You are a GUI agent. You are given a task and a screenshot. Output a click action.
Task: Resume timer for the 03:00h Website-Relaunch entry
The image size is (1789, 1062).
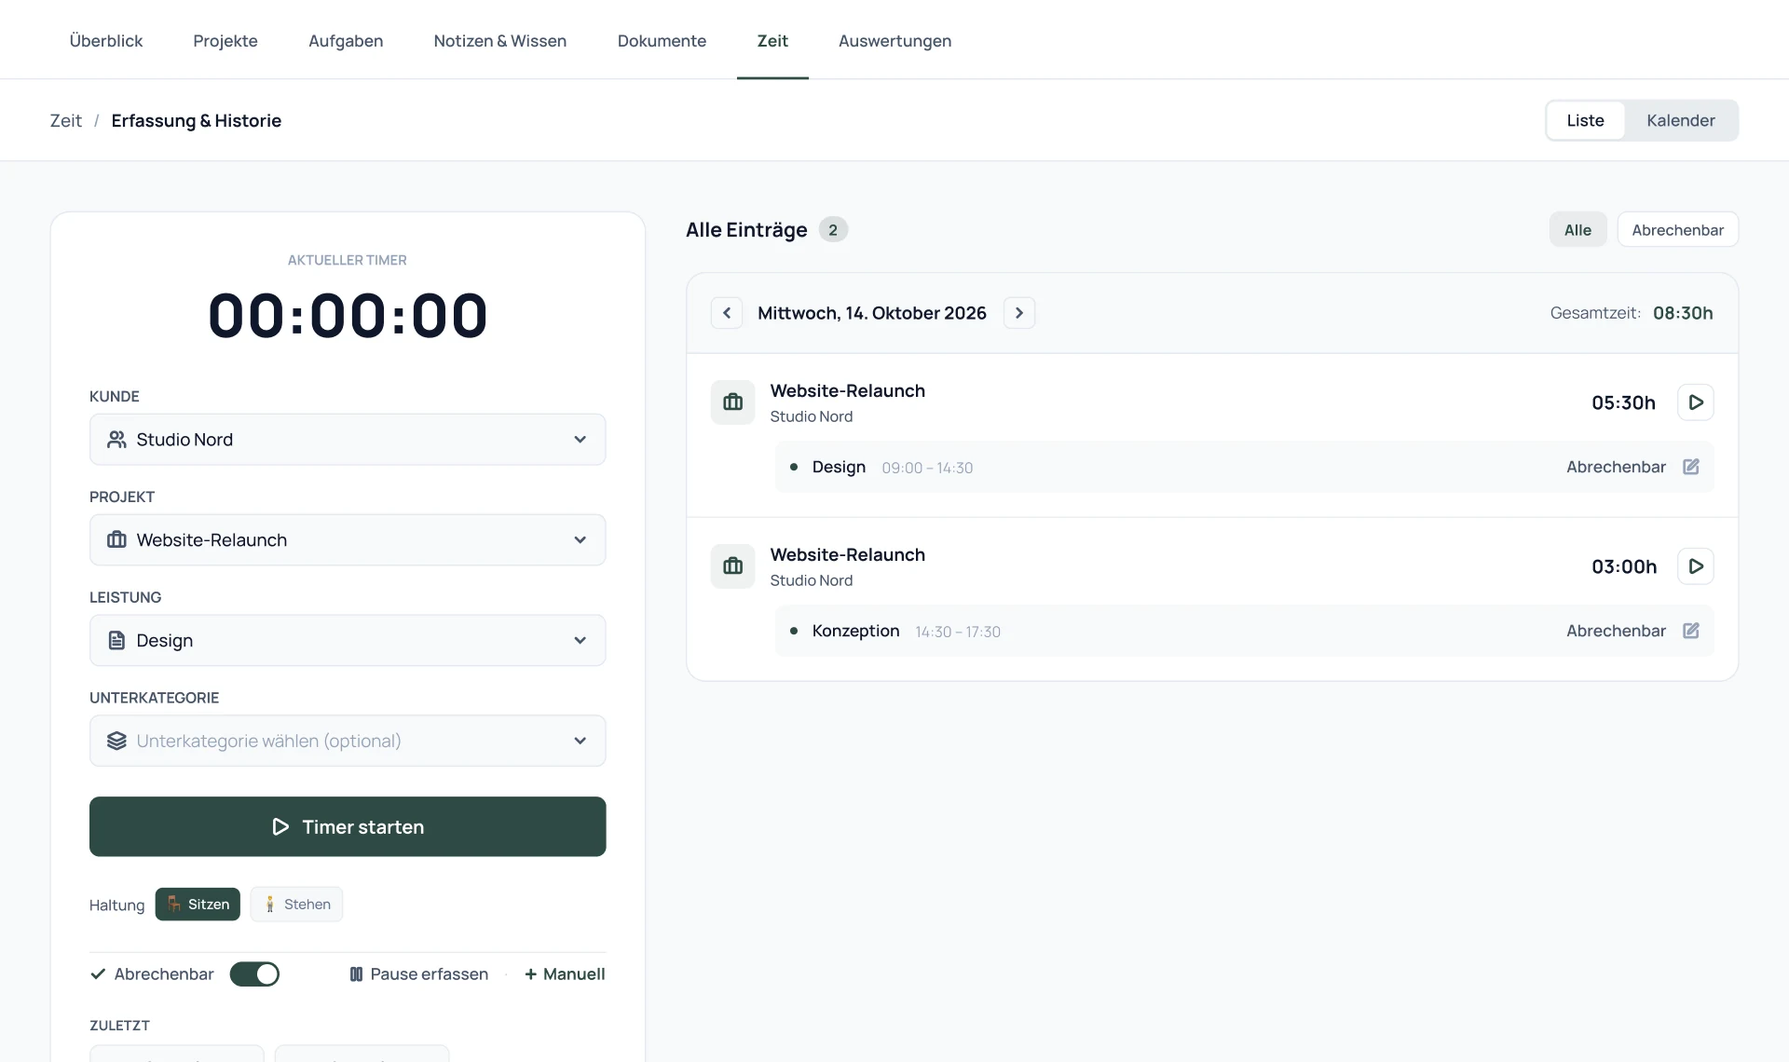click(x=1696, y=566)
